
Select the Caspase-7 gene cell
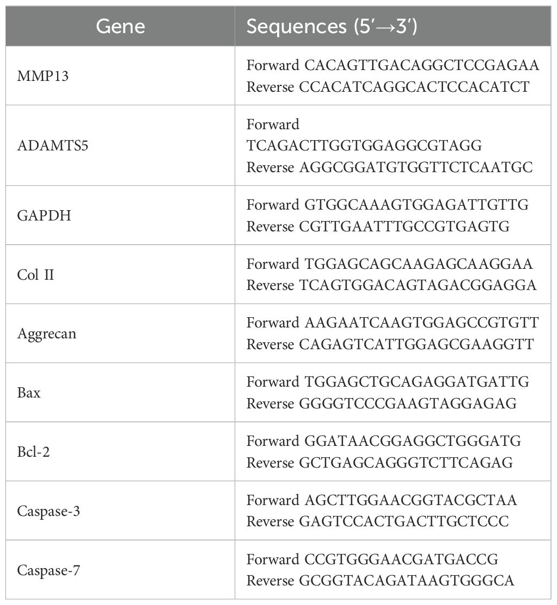[47, 570]
